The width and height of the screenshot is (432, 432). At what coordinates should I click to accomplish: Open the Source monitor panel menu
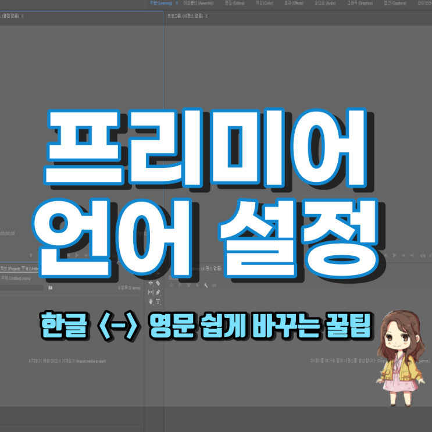pyautogui.click(x=22, y=16)
